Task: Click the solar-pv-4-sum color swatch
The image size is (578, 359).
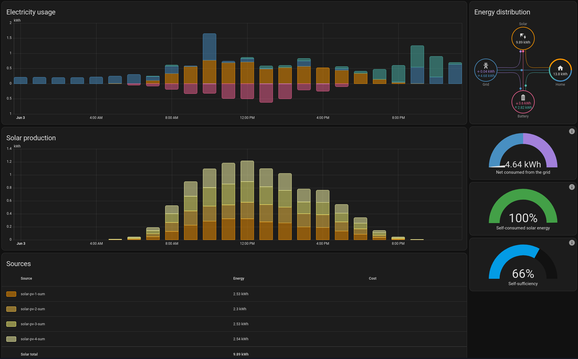Action: (11, 339)
